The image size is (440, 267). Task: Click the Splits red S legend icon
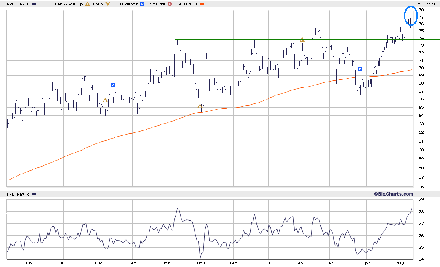click(x=170, y=4)
